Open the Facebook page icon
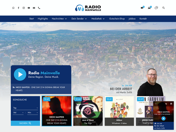 (x=18, y=8)
